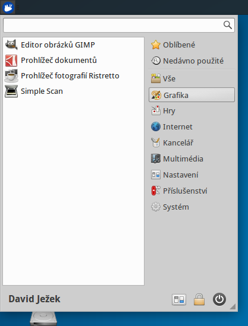This screenshot has width=248, height=326.
Task: Open Simple Scan scanner app
Action: pyautogui.click(x=73, y=91)
